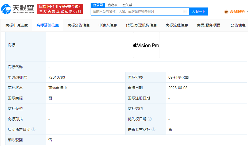Select the 商标申请中 status text
Viewport: 248px width, 146px height.
(x=58, y=88)
